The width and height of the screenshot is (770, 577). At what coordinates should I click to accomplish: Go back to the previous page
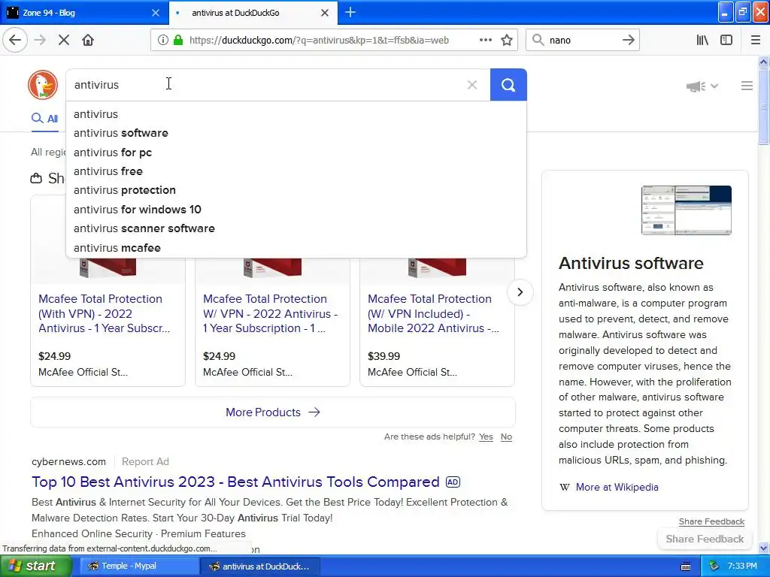[x=15, y=41]
